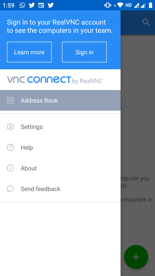Click the Settings gear icon
155x276 pixels.
[x=10, y=127]
